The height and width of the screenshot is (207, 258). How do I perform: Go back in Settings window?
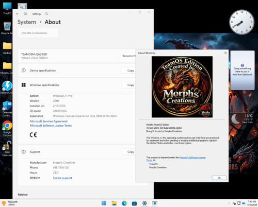18,14
